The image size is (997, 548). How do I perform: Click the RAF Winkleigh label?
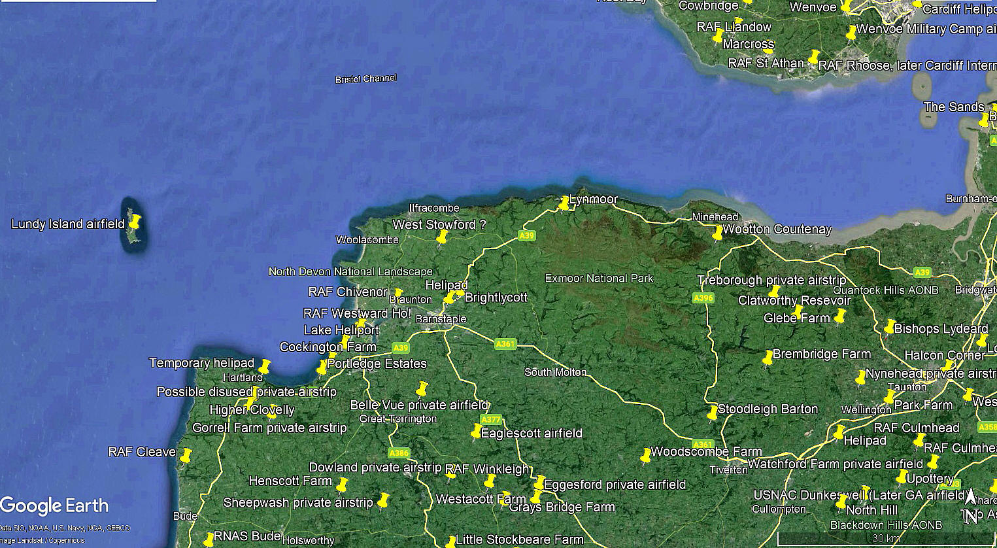coord(488,469)
